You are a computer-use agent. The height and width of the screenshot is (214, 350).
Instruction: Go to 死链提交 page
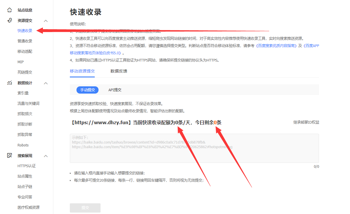(x=25, y=72)
